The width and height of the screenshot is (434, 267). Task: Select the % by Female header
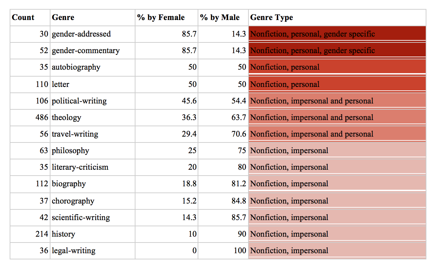click(161, 18)
